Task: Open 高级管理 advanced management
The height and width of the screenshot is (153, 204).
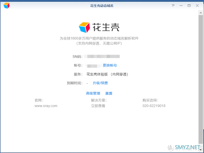Action: [93, 93]
